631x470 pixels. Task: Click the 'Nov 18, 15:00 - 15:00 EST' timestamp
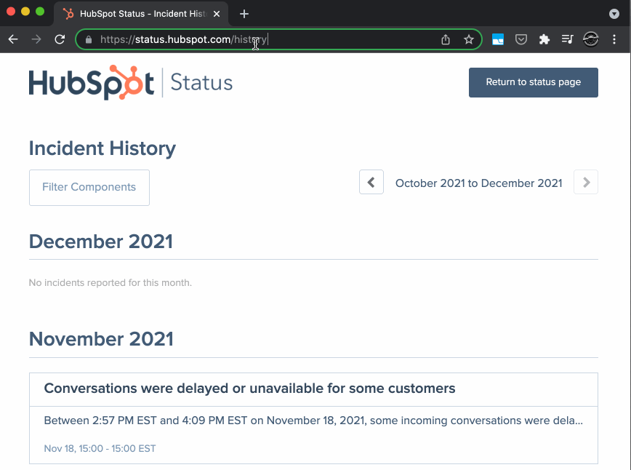point(100,448)
